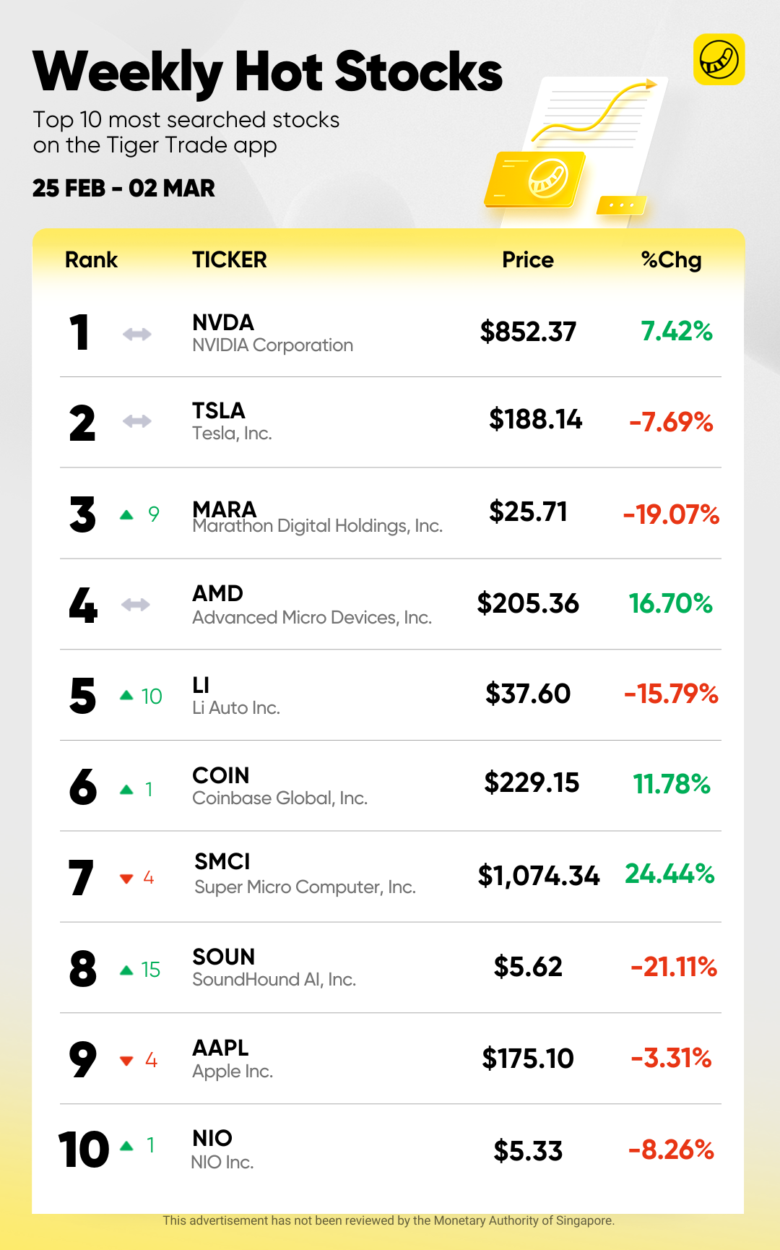Click SOUN's green up-arrow rank indicator
Image resolution: width=780 pixels, height=1250 pixels.
(x=127, y=970)
